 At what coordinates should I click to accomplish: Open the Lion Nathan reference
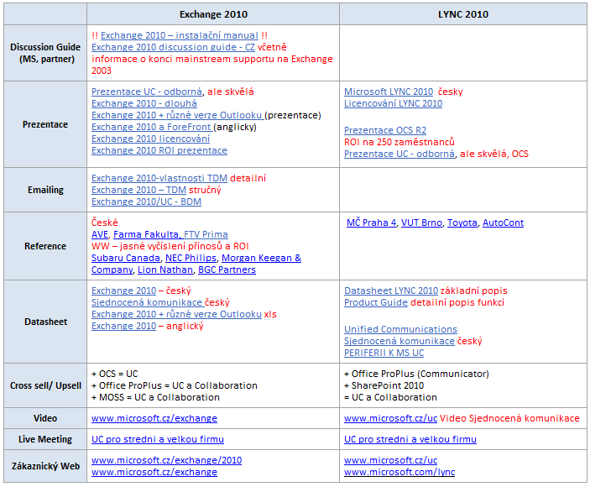[165, 270]
